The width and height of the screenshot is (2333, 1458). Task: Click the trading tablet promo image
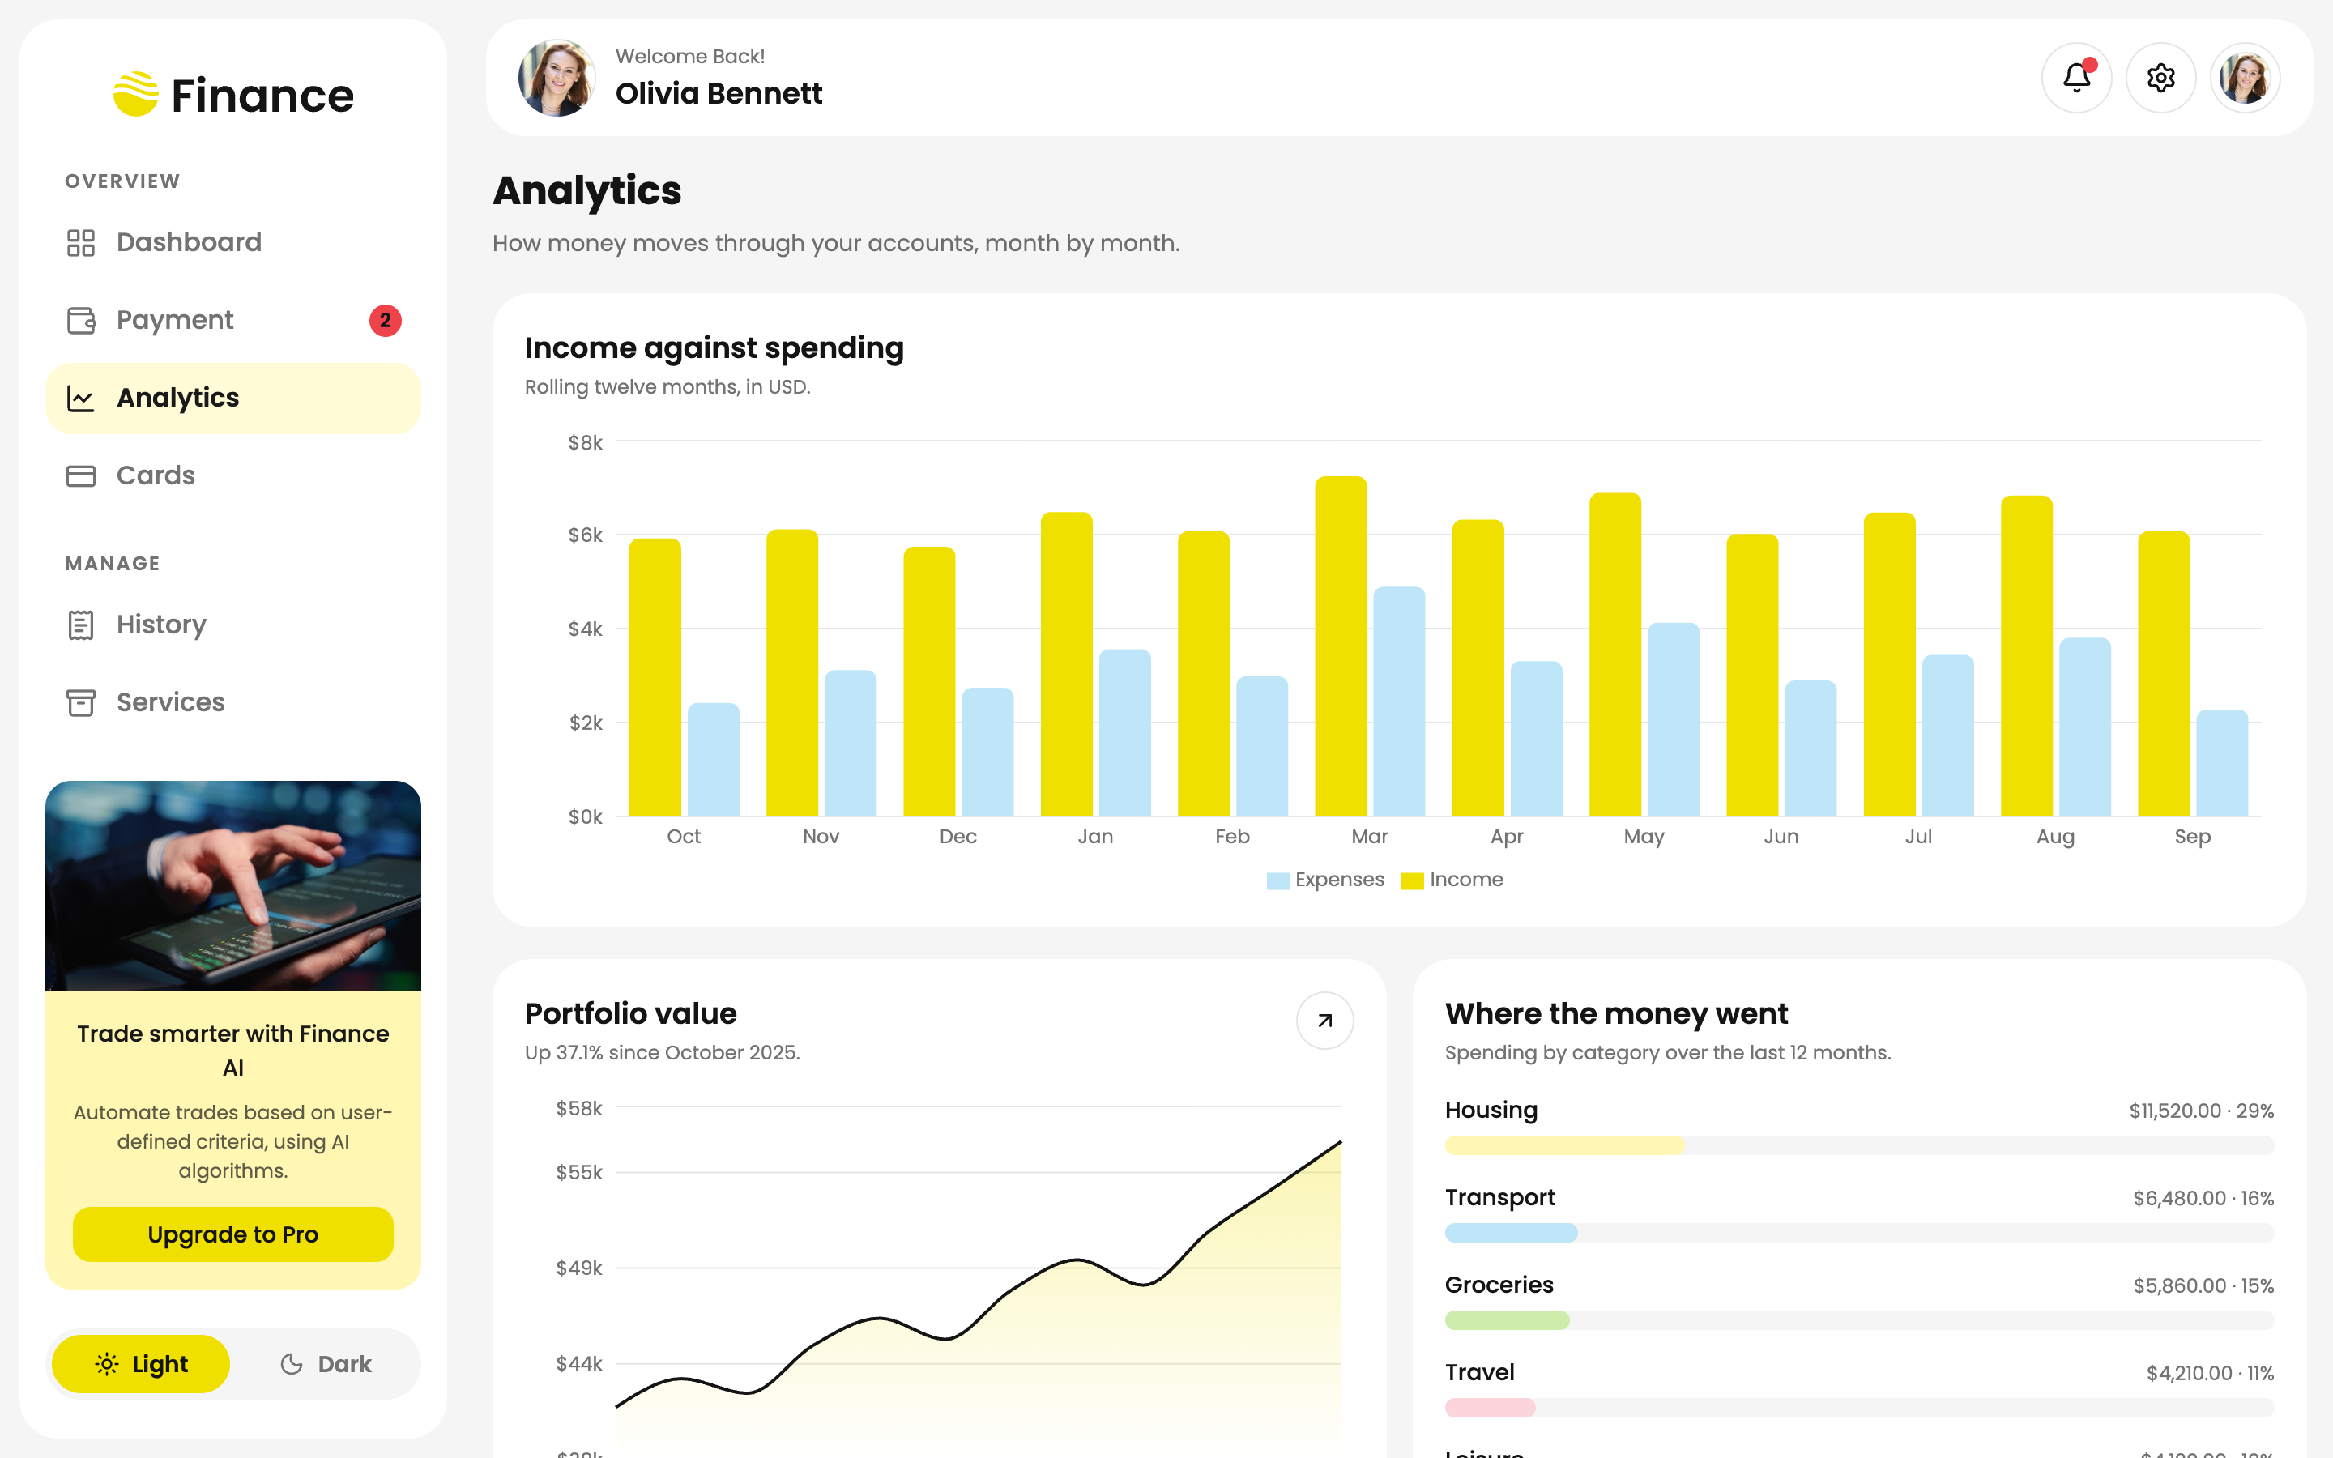(x=233, y=886)
